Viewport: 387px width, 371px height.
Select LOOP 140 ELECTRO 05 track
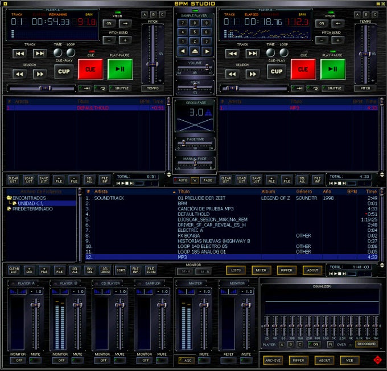coord(231,246)
